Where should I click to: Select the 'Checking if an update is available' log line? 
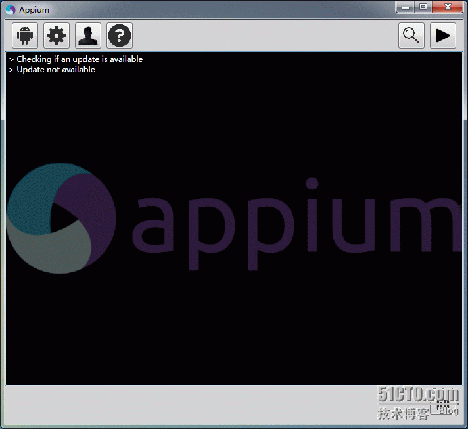(x=80, y=59)
